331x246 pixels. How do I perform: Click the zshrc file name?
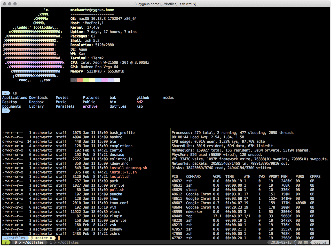coord(115,234)
